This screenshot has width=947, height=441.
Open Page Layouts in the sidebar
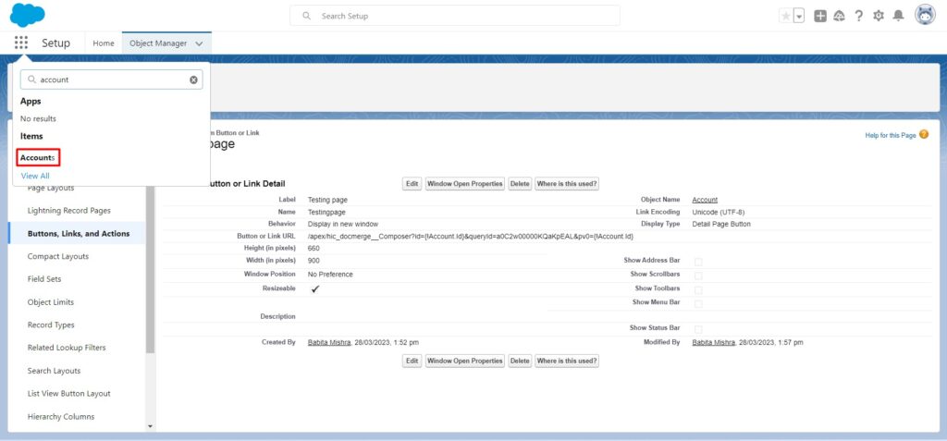click(51, 188)
